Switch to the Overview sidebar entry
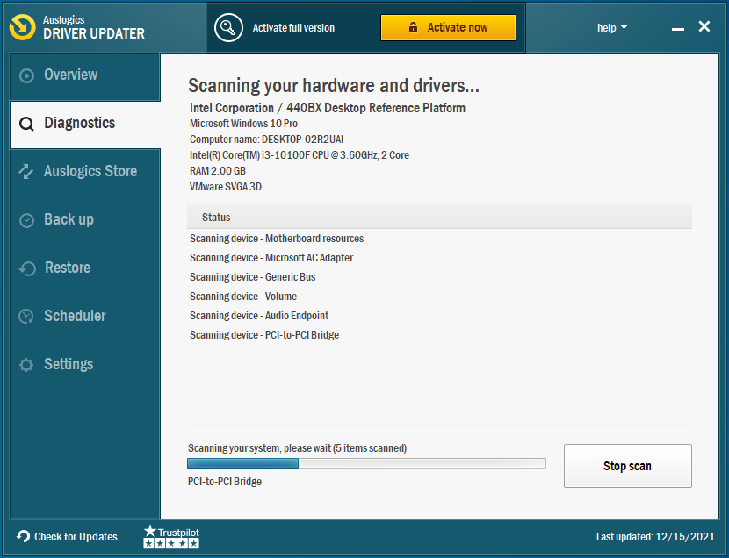Image resolution: width=729 pixels, height=558 pixels. click(70, 75)
